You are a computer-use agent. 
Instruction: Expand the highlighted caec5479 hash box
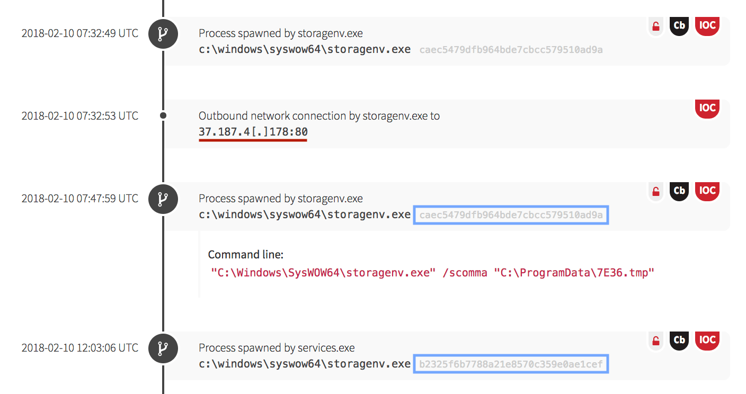pyautogui.click(x=510, y=214)
